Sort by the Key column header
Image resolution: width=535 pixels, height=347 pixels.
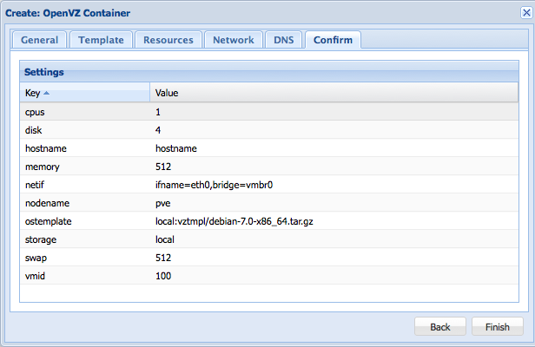click(84, 93)
